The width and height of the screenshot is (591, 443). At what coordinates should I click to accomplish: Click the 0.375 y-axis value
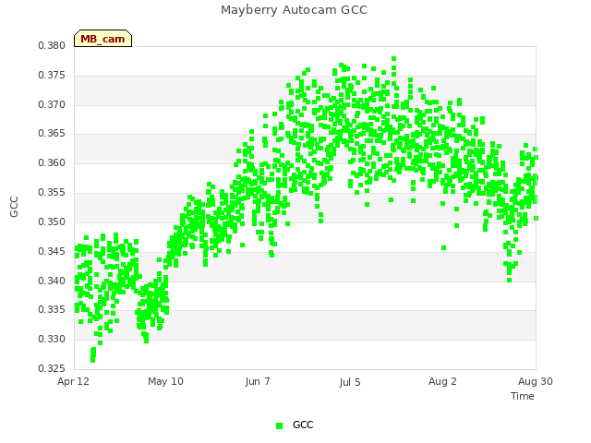[x=52, y=76]
